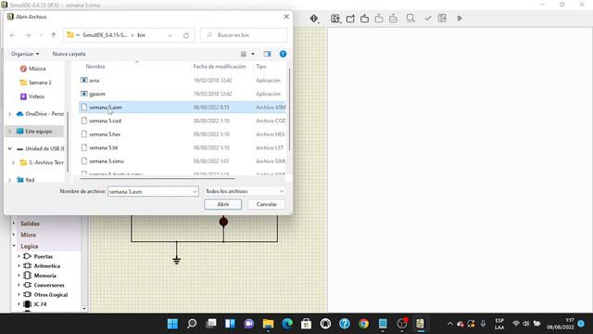Image resolution: width=593 pixels, height=334 pixels.
Task: Click the Save file icon in editor toolbar
Action: [379, 19]
